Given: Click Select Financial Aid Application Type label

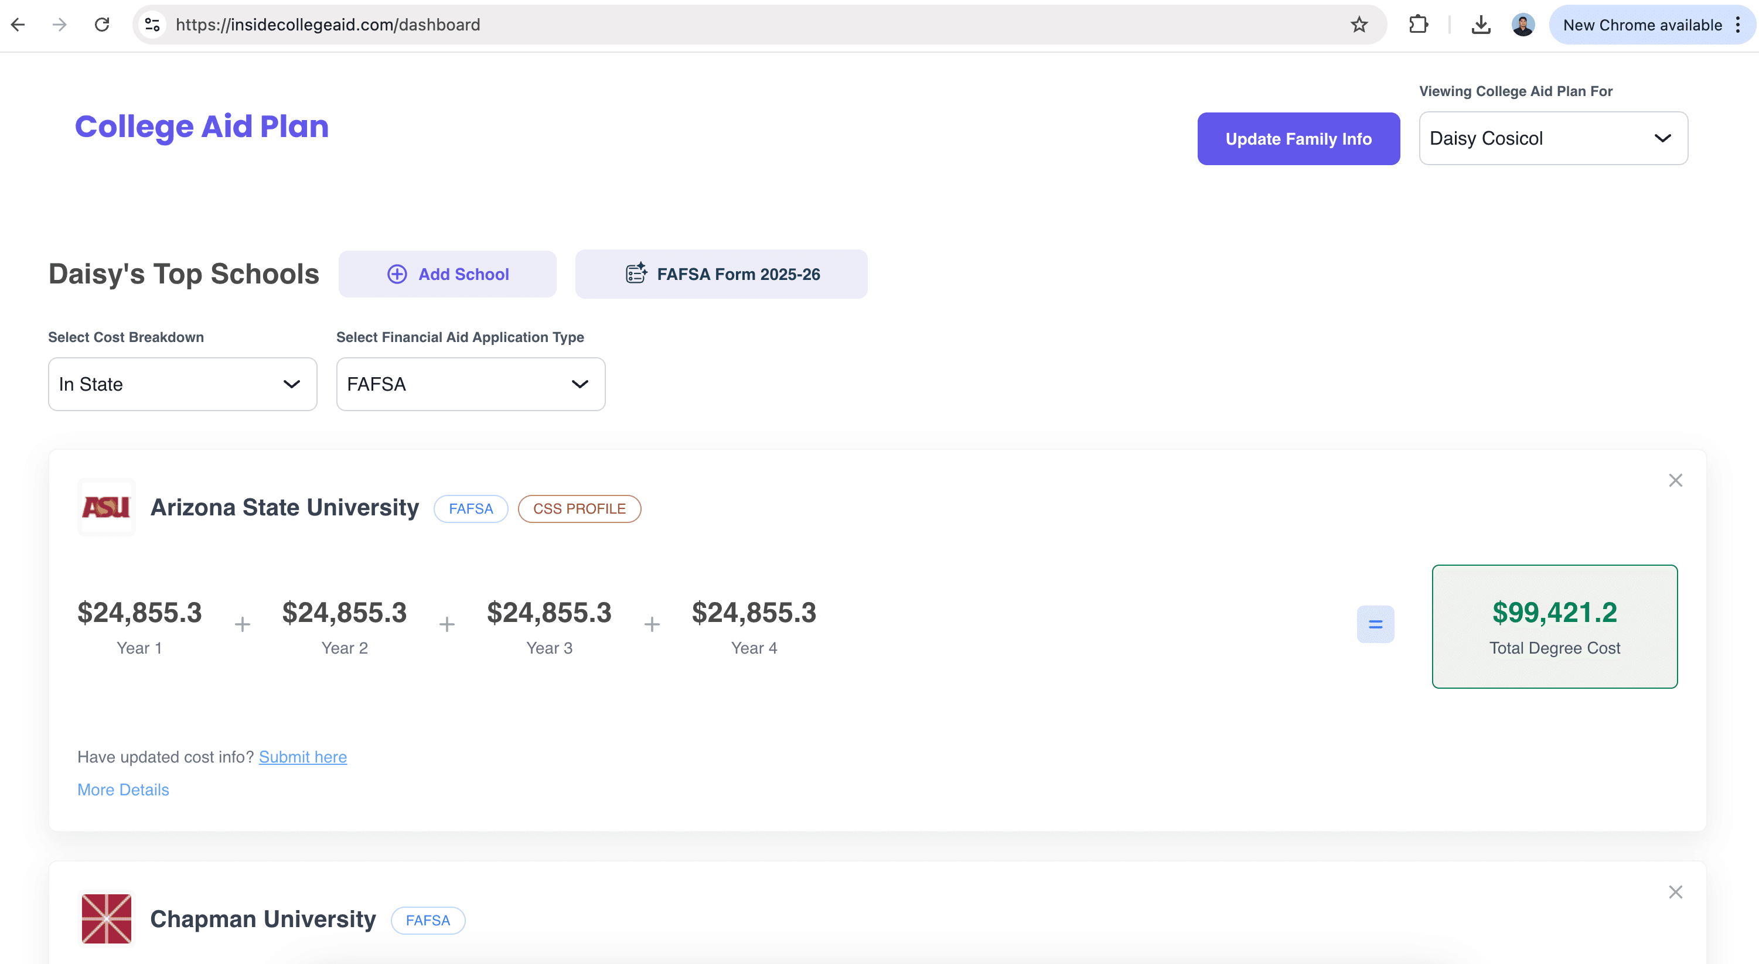Looking at the screenshot, I should (460, 337).
